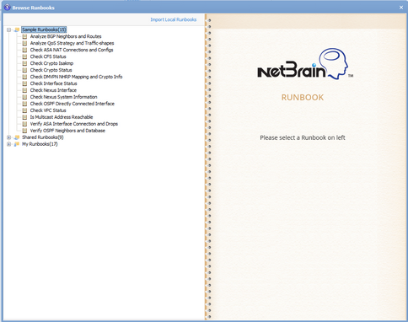Select the Check VPC Status runbook

click(x=48, y=110)
